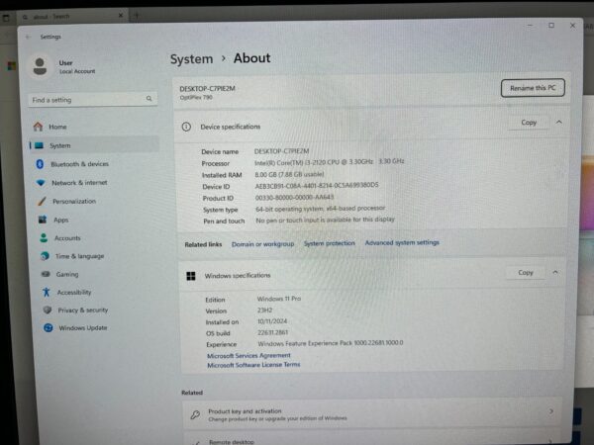Open Advanced system settings link
Image resolution: width=594 pixels, height=445 pixels.
point(402,242)
